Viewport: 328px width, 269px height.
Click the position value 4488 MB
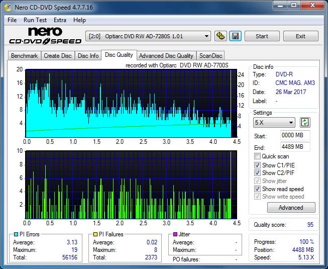point(303,250)
